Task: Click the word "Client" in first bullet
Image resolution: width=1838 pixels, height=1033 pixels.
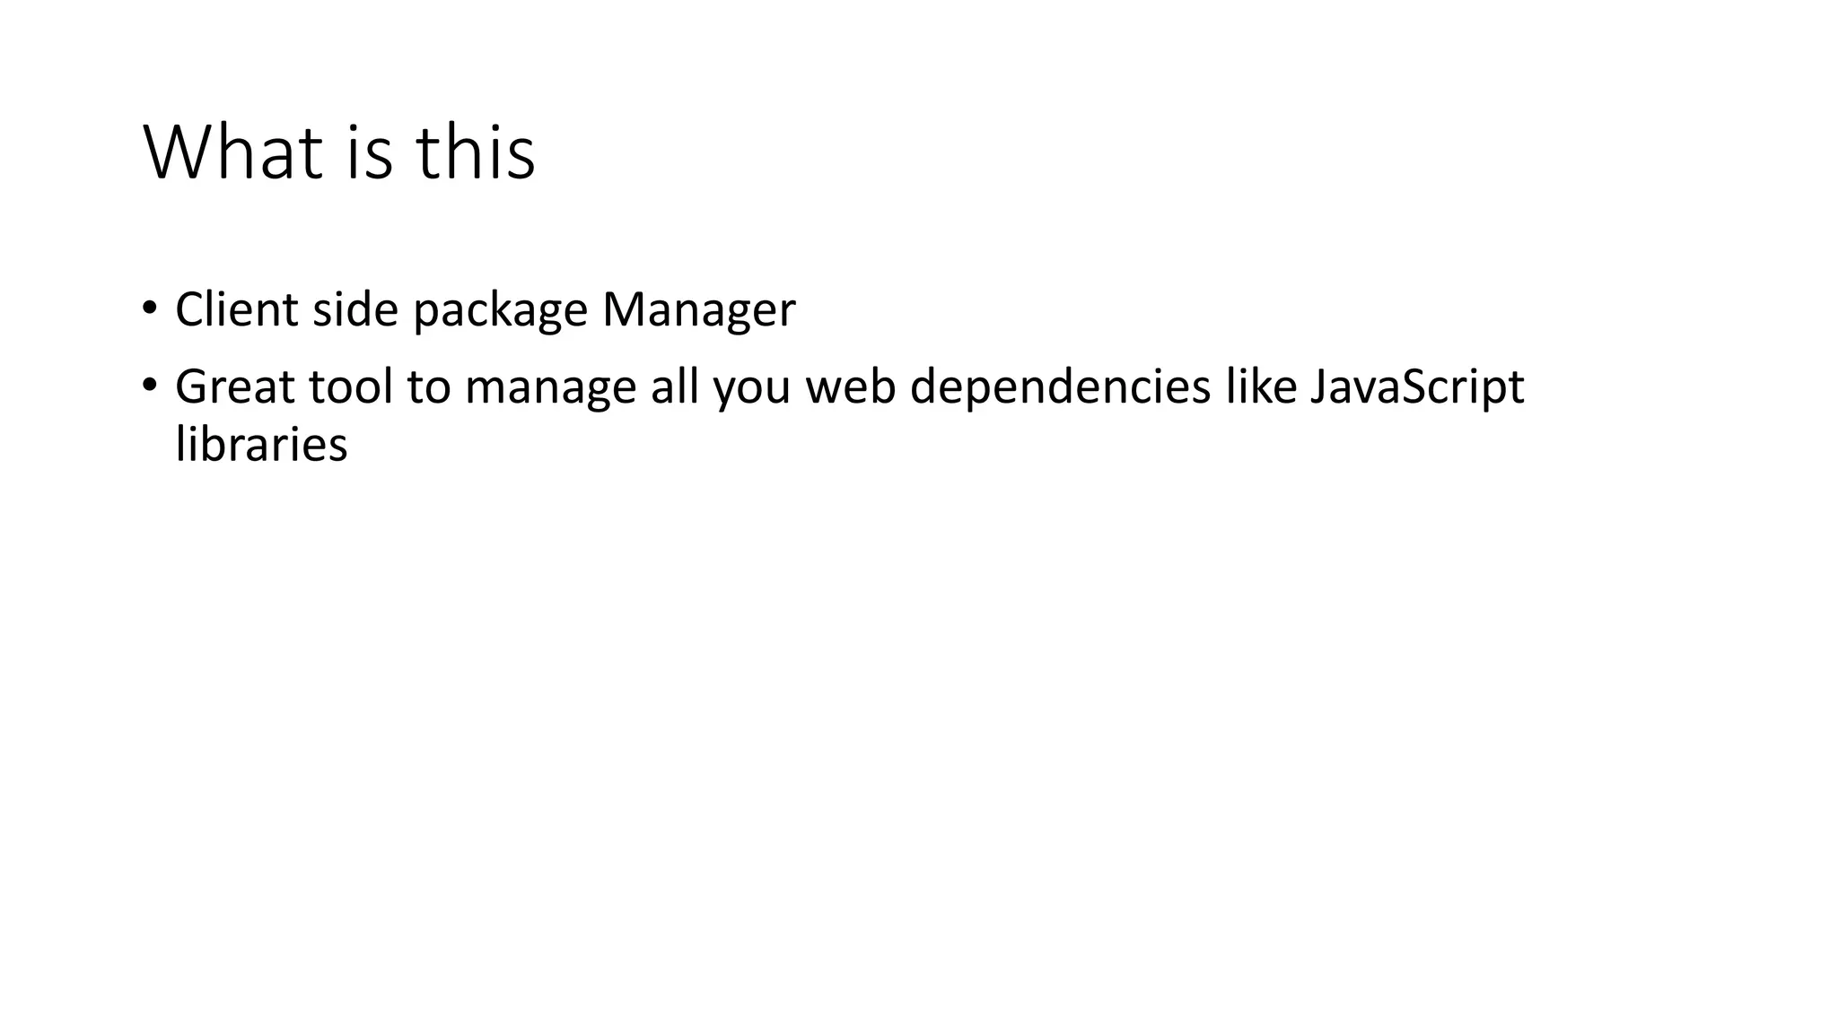Action: pyautogui.click(x=236, y=309)
